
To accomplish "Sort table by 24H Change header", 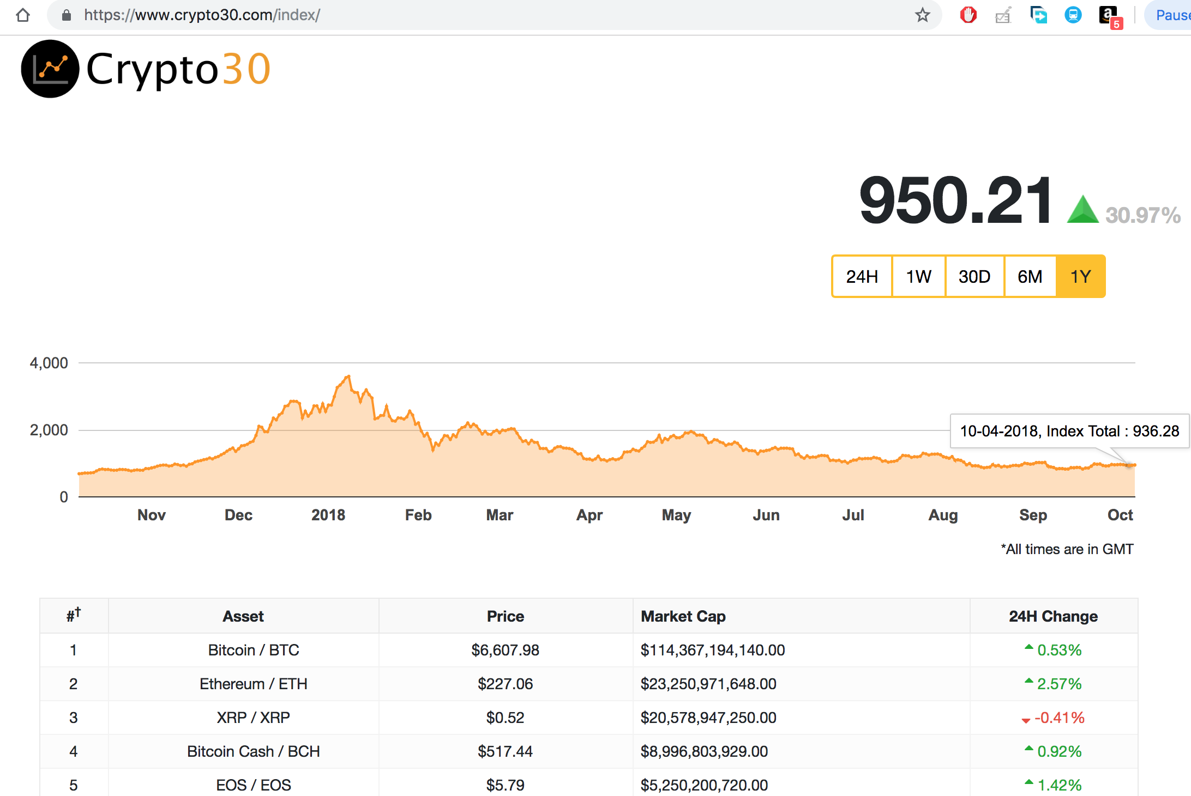I will pyautogui.click(x=1052, y=616).
